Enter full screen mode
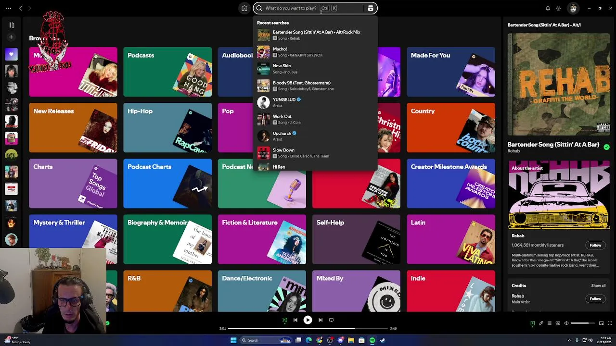616x346 pixels. 610,323
